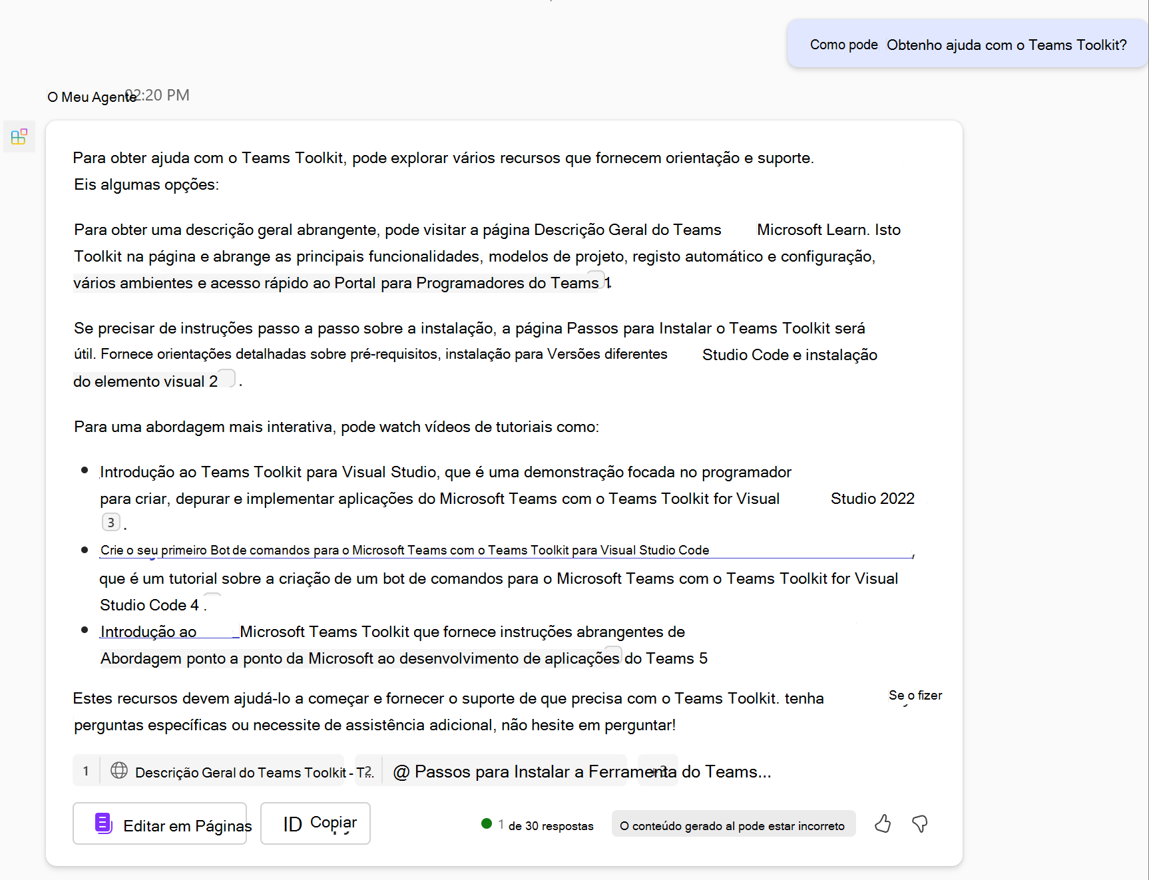The height and width of the screenshot is (880, 1149).
Task: Copy the response with Copiar button
Action: pyautogui.click(x=315, y=824)
